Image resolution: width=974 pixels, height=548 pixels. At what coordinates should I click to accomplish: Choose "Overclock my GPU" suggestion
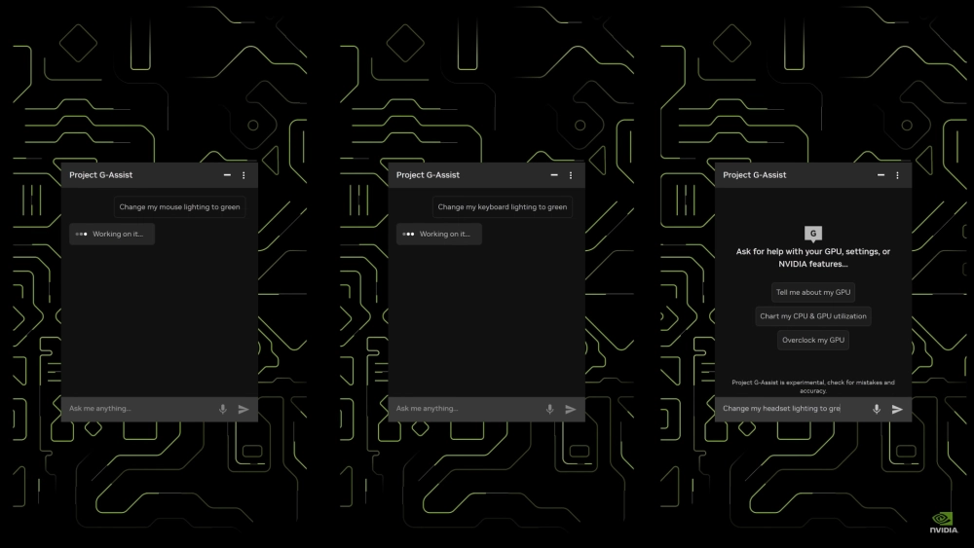pyautogui.click(x=813, y=340)
